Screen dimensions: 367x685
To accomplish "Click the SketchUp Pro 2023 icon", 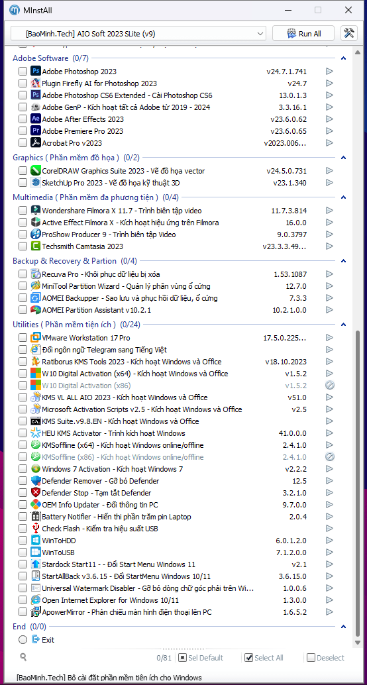I will pos(35,183).
